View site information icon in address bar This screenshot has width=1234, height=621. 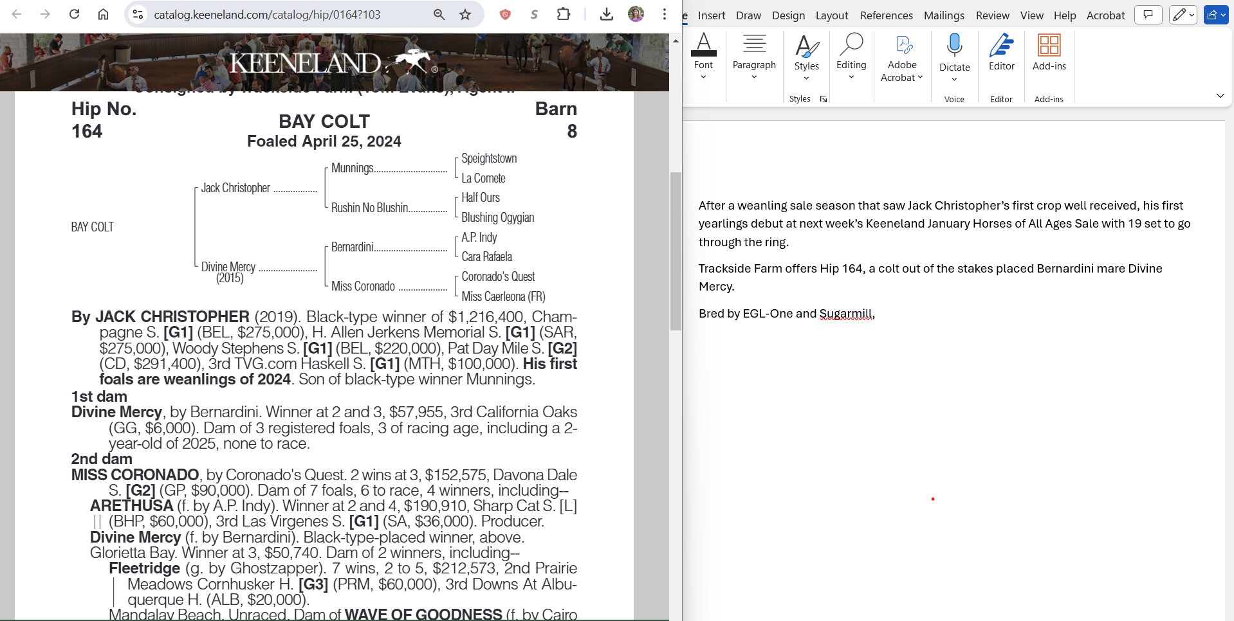tap(138, 14)
